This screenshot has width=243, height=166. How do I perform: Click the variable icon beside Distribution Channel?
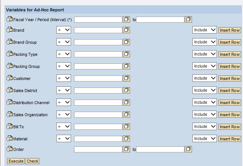pyautogui.click(x=9, y=102)
